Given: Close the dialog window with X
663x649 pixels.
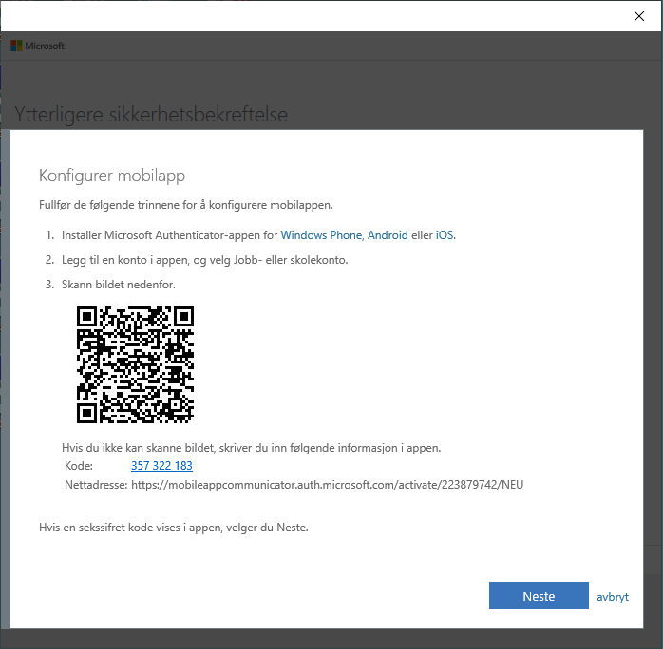Looking at the screenshot, I should [639, 15].
